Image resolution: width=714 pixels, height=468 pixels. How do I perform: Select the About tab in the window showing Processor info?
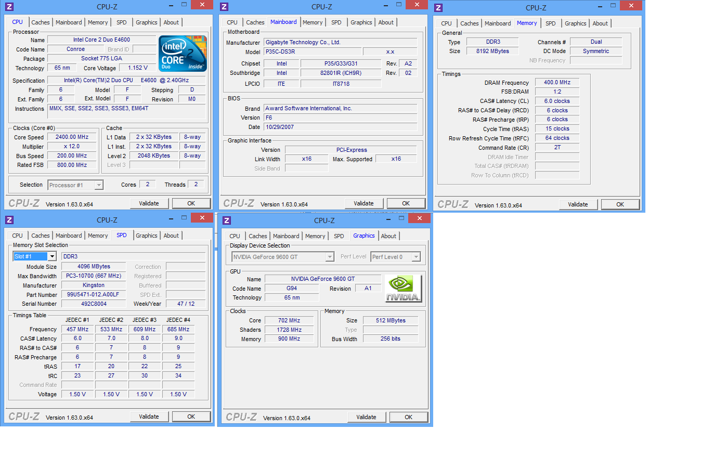(x=171, y=22)
